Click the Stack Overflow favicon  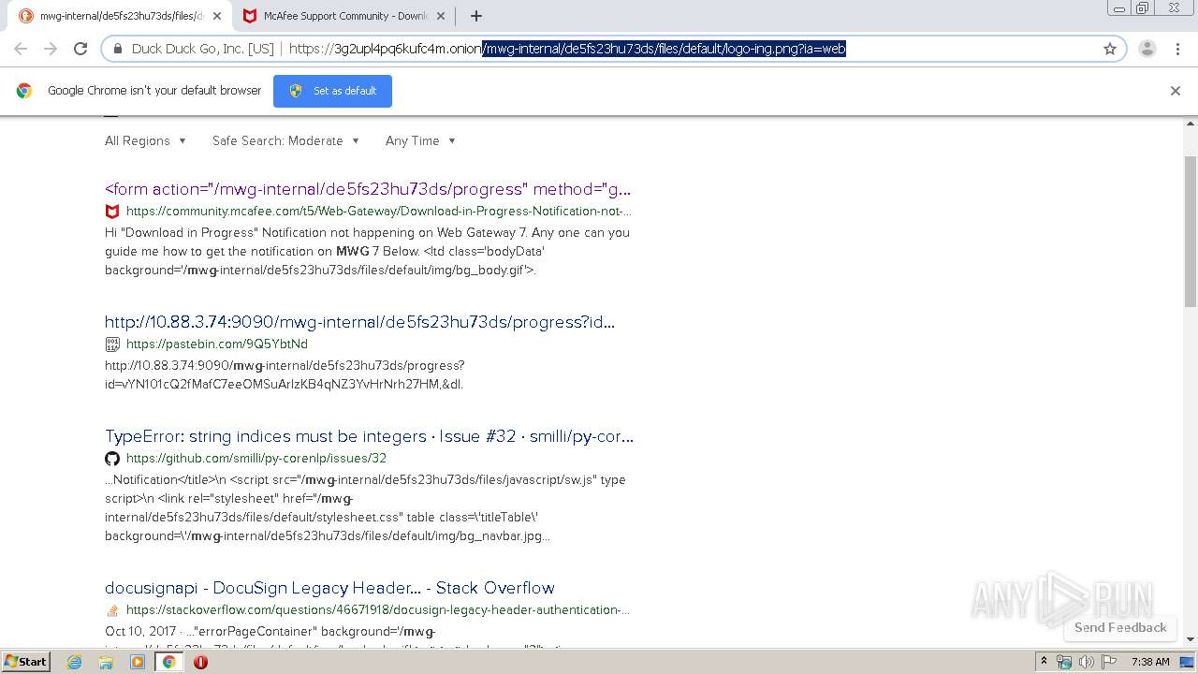pos(112,610)
